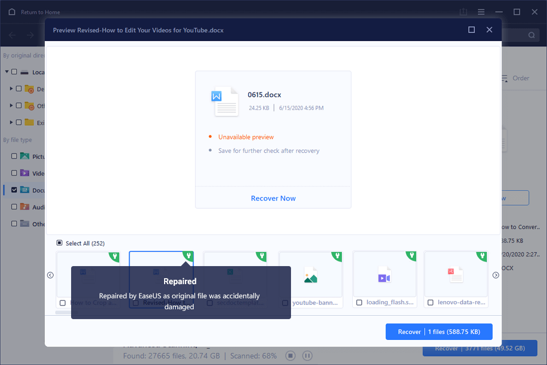Expand the Deleted files folder
The height and width of the screenshot is (365, 547).
11,89
